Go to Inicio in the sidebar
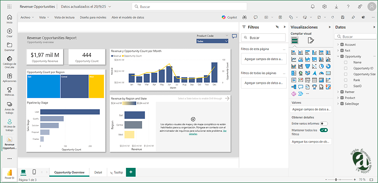378x183 pixels. click(x=9, y=19)
